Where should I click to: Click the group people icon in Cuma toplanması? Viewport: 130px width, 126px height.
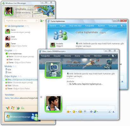(x=60, y=35)
